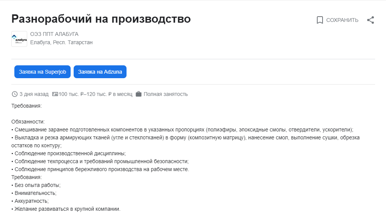Click the job title Разнорабочий на производство
This screenshot has height=213, width=386.
tap(101, 19)
